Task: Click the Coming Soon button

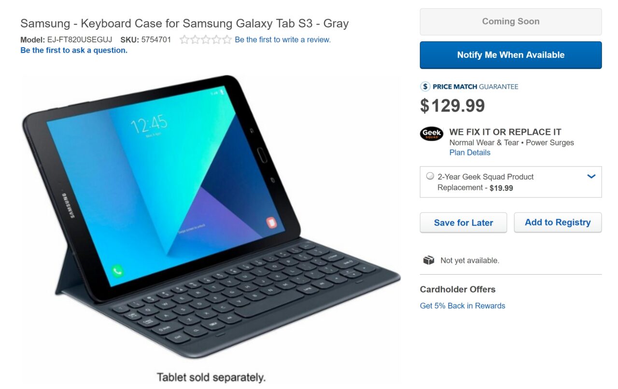Action: tap(510, 22)
